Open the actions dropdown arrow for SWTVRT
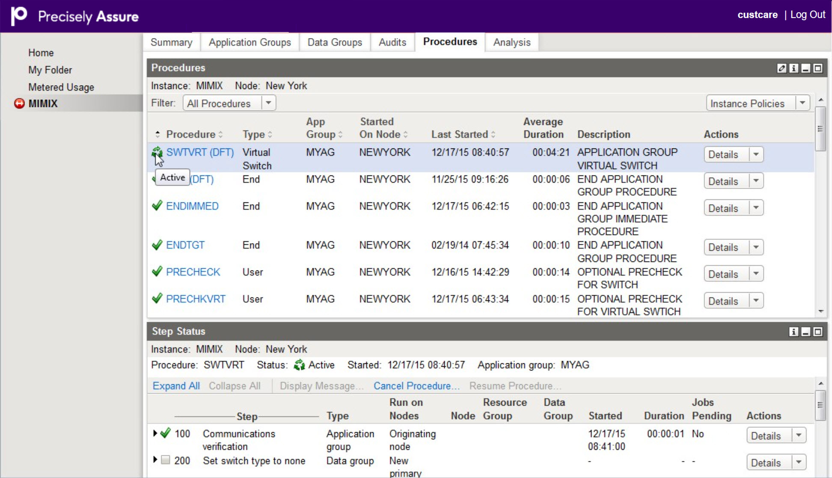This screenshot has width=832, height=478. [756, 154]
